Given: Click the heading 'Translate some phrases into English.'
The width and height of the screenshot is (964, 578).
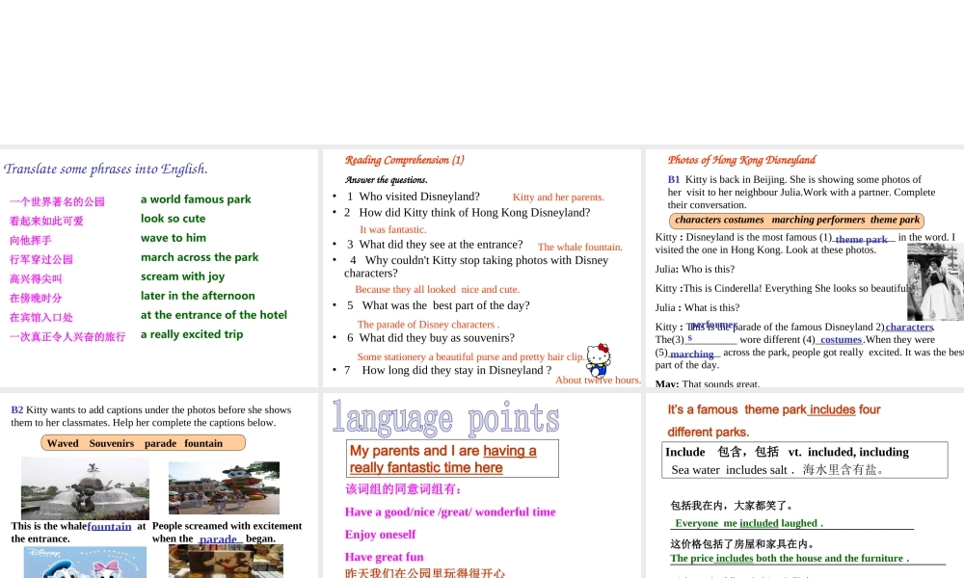Looking at the screenshot, I should coord(106,169).
